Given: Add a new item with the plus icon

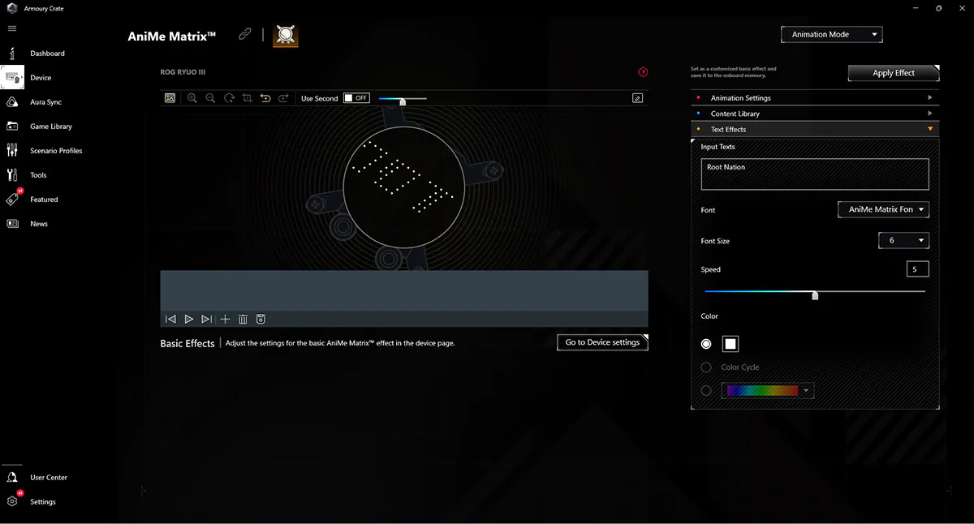Looking at the screenshot, I should (226, 320).
